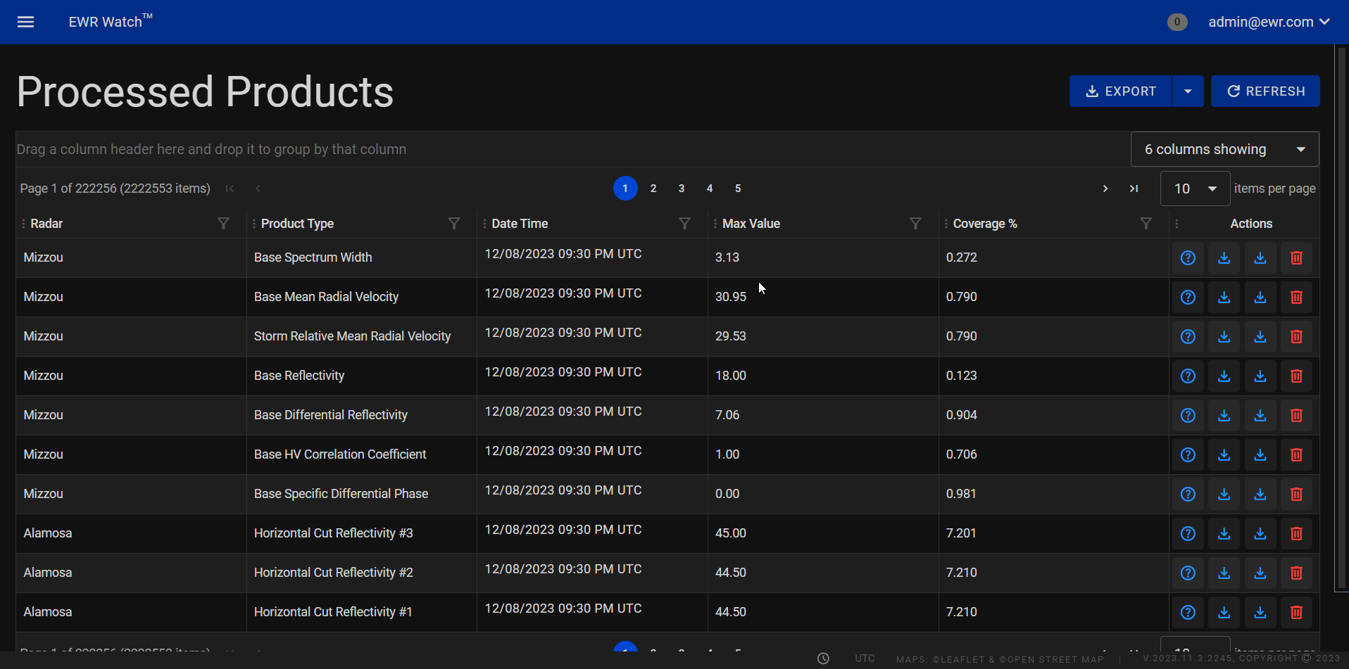Screen dimensions: 1349x669
Task: Go to page 3 of results
Action: tap(681, 189)
